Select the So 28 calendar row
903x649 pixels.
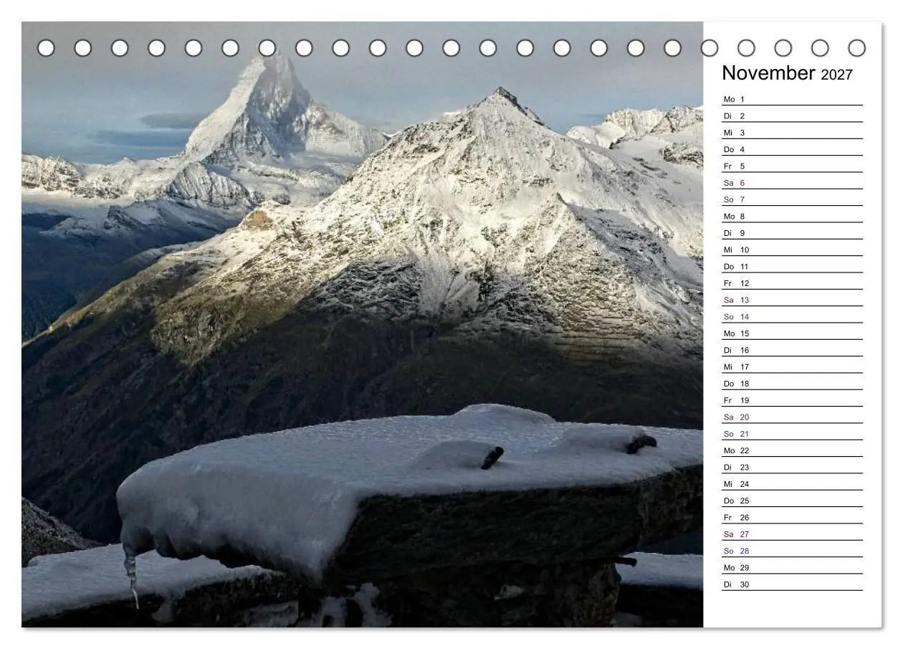point(792,551)
